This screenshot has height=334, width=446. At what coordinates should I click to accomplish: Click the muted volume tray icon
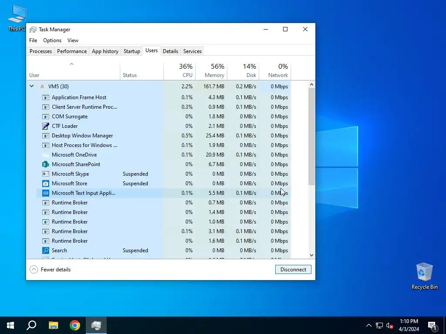[389, 325]
